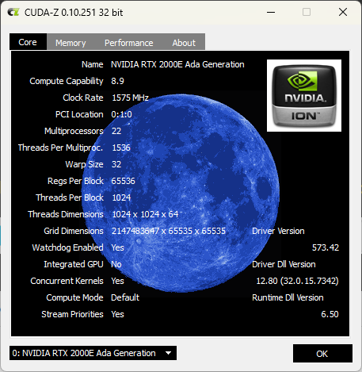Switch to the Memory tab
The width and height of the screenshot is (362, 372).
click(x=70, y=43)
